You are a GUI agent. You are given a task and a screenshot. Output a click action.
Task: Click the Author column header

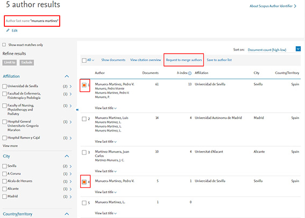(x=100, y=73)
